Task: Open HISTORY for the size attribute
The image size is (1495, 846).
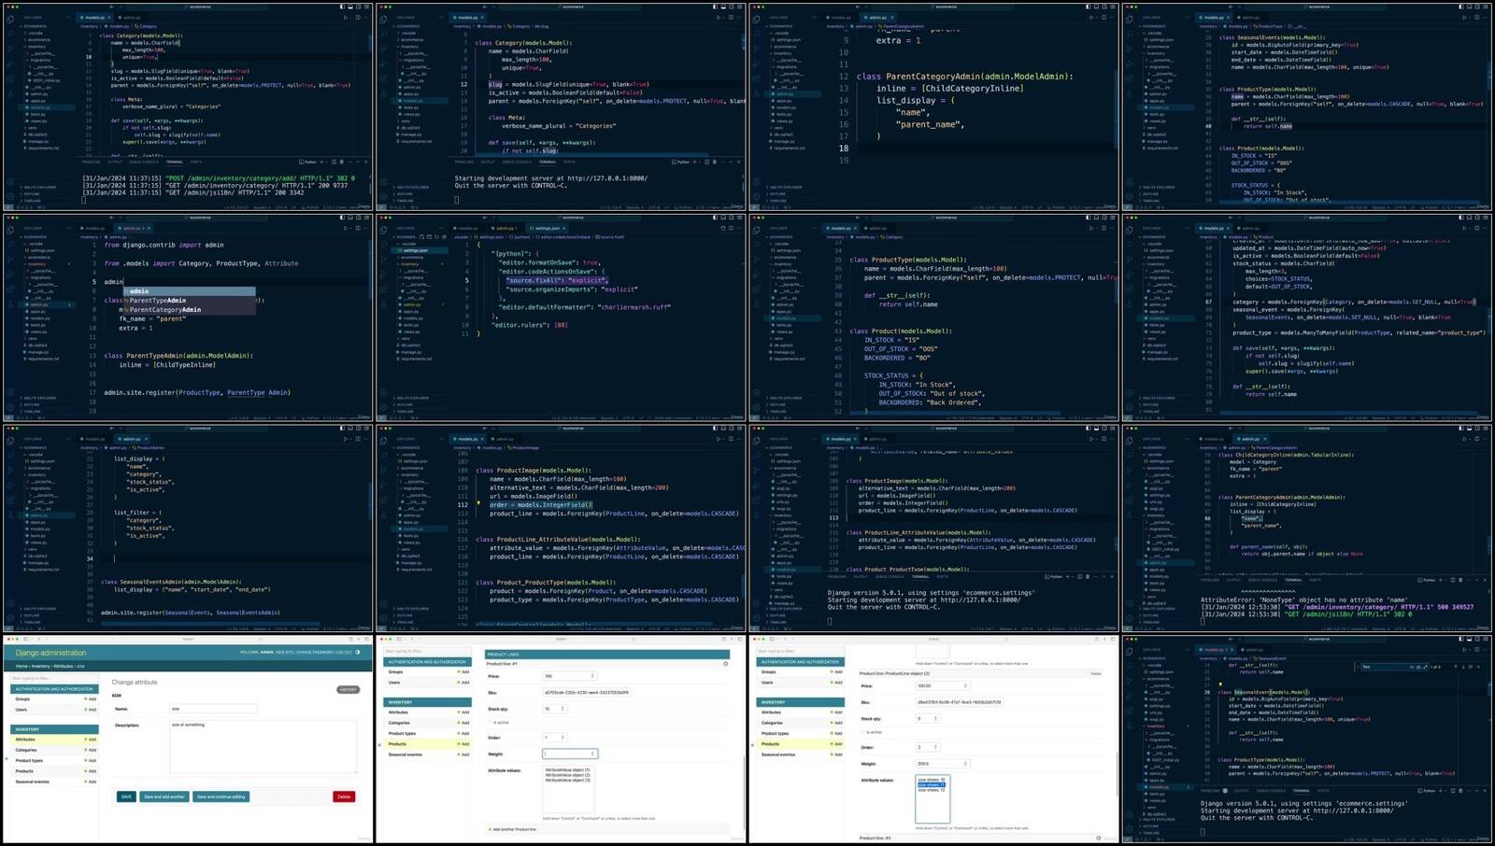Action: click(348, 689)
